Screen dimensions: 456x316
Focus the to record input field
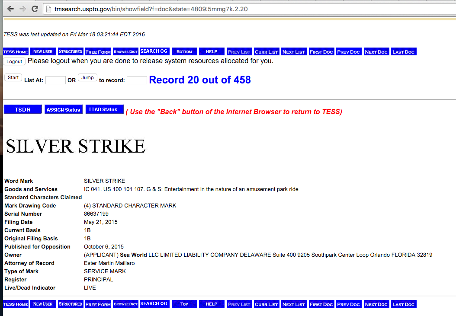(x=137, y=80)
